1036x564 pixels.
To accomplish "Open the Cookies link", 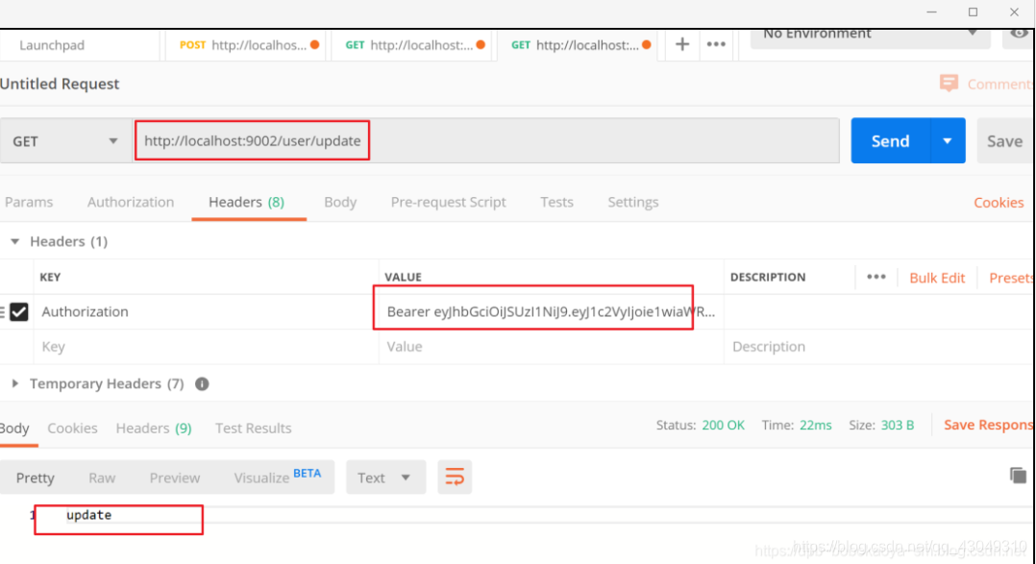I will click(x=999, y=203).
